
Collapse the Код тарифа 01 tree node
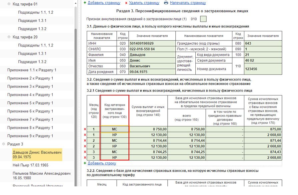9,4
